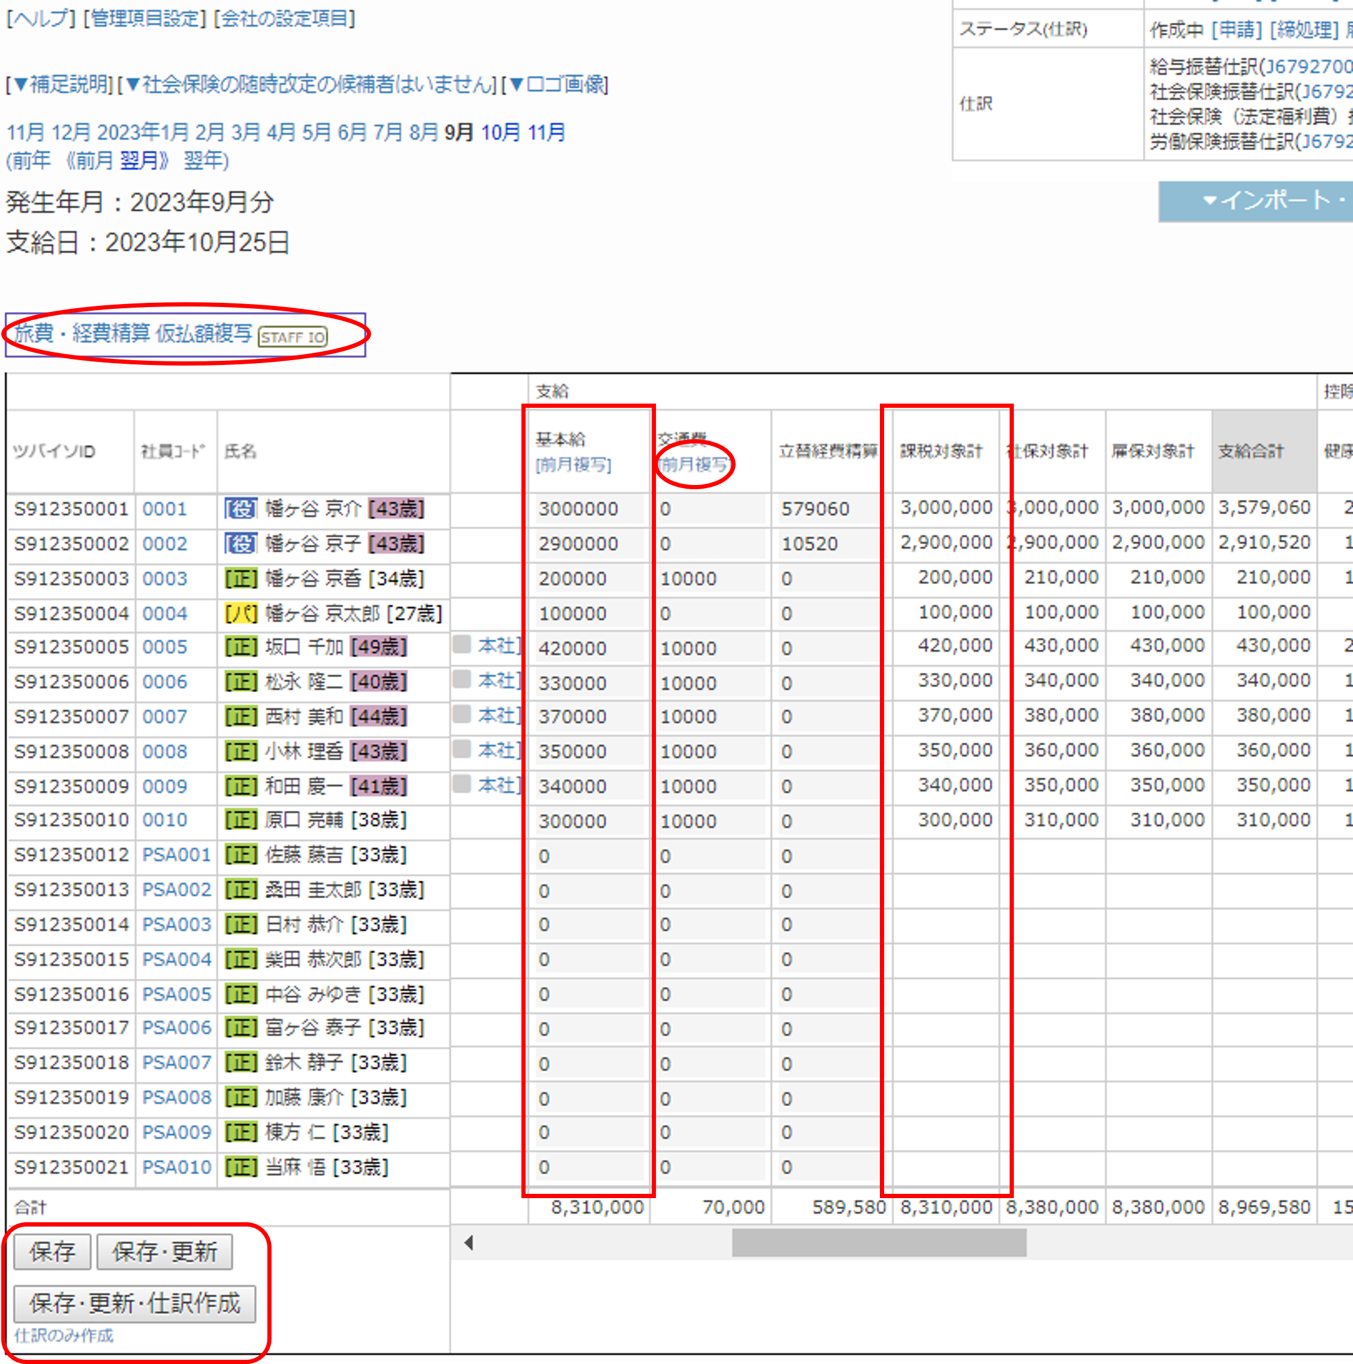Screen dimensions: 1353x1364
Task: Open employee code PSA010 link
Action: [177, 1168]
